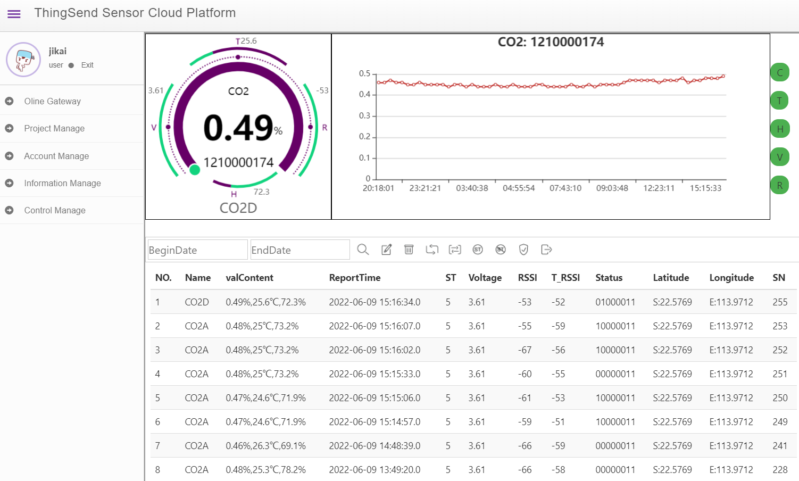Toggle the green T chart button
This screenshot has height=481, width=799.
coord(780,101)
